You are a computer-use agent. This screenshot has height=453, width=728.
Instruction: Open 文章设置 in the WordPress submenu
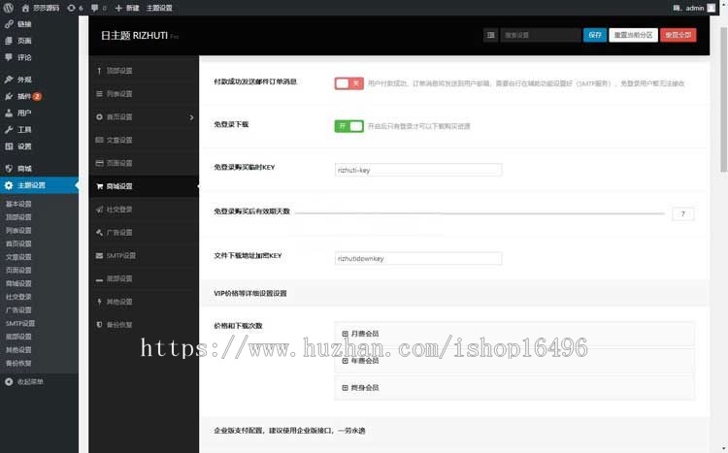tap(18, 257)
